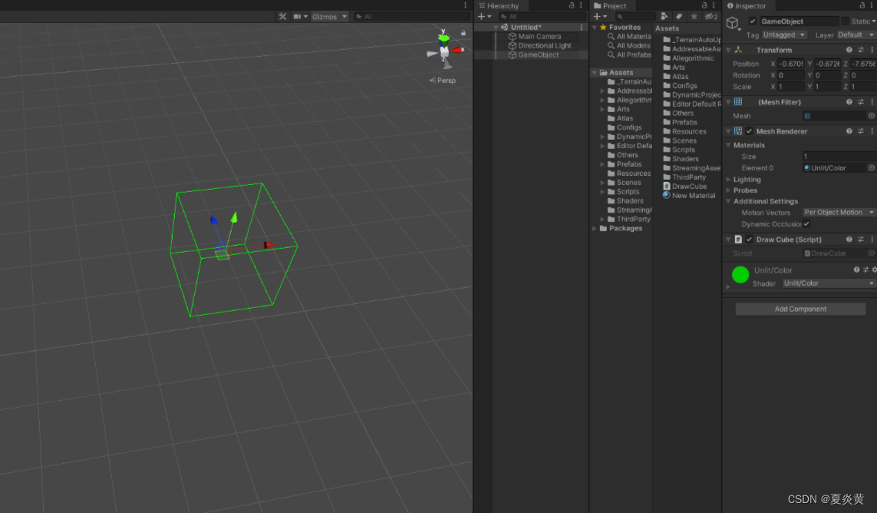Screen dimensions: 877x513
Task: Click the save search star icon
Action: click(x=694, y=17)
